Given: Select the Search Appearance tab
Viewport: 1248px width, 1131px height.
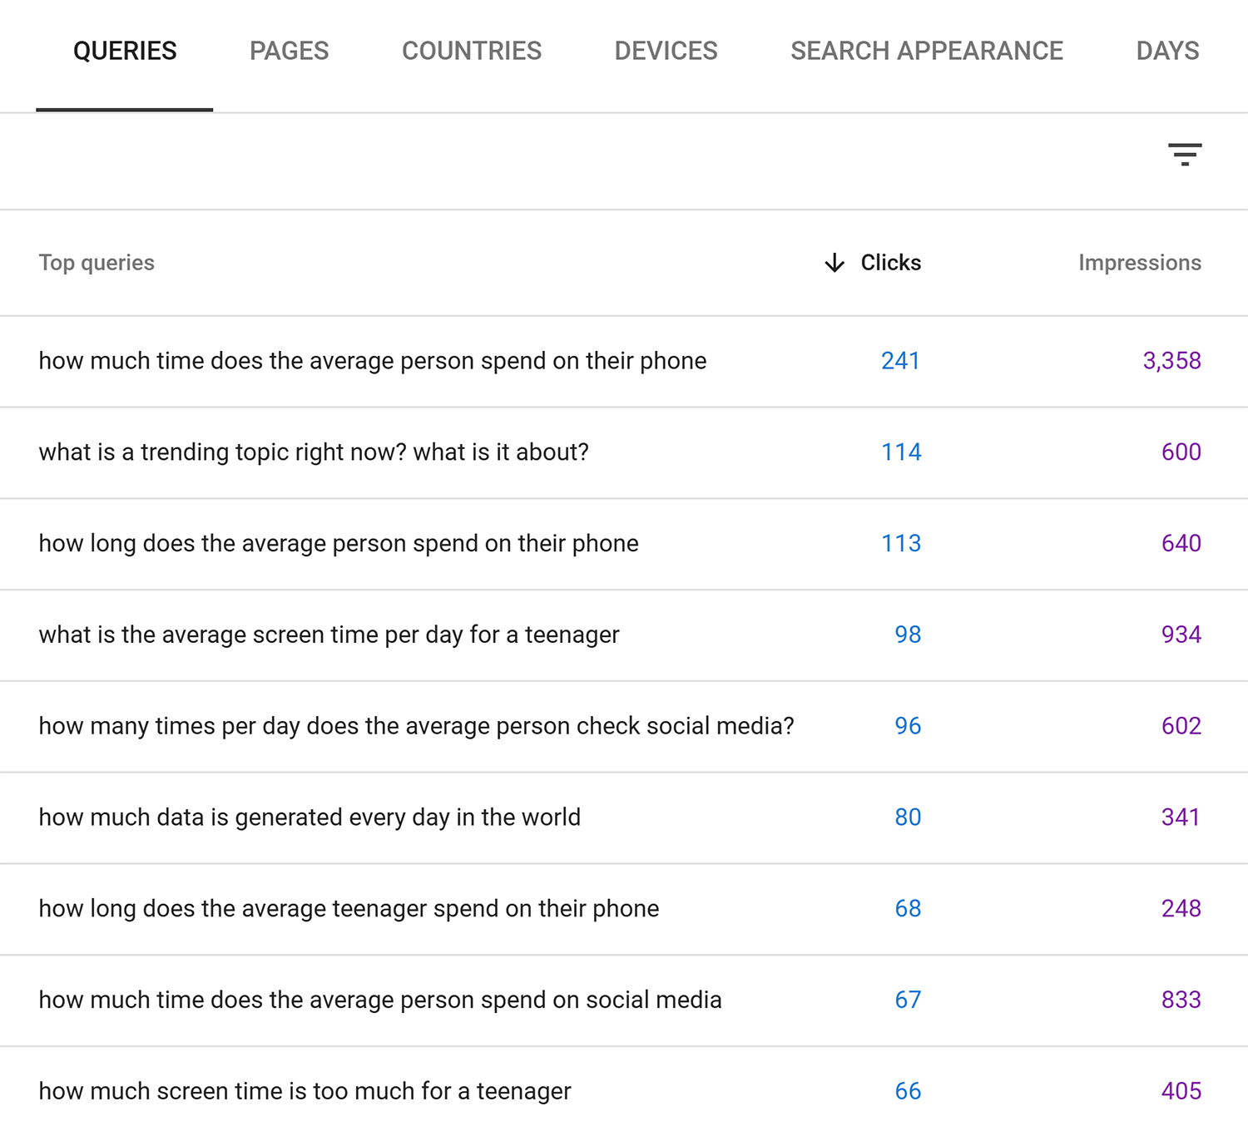Looking at the screenshot, I should point(927,51).
